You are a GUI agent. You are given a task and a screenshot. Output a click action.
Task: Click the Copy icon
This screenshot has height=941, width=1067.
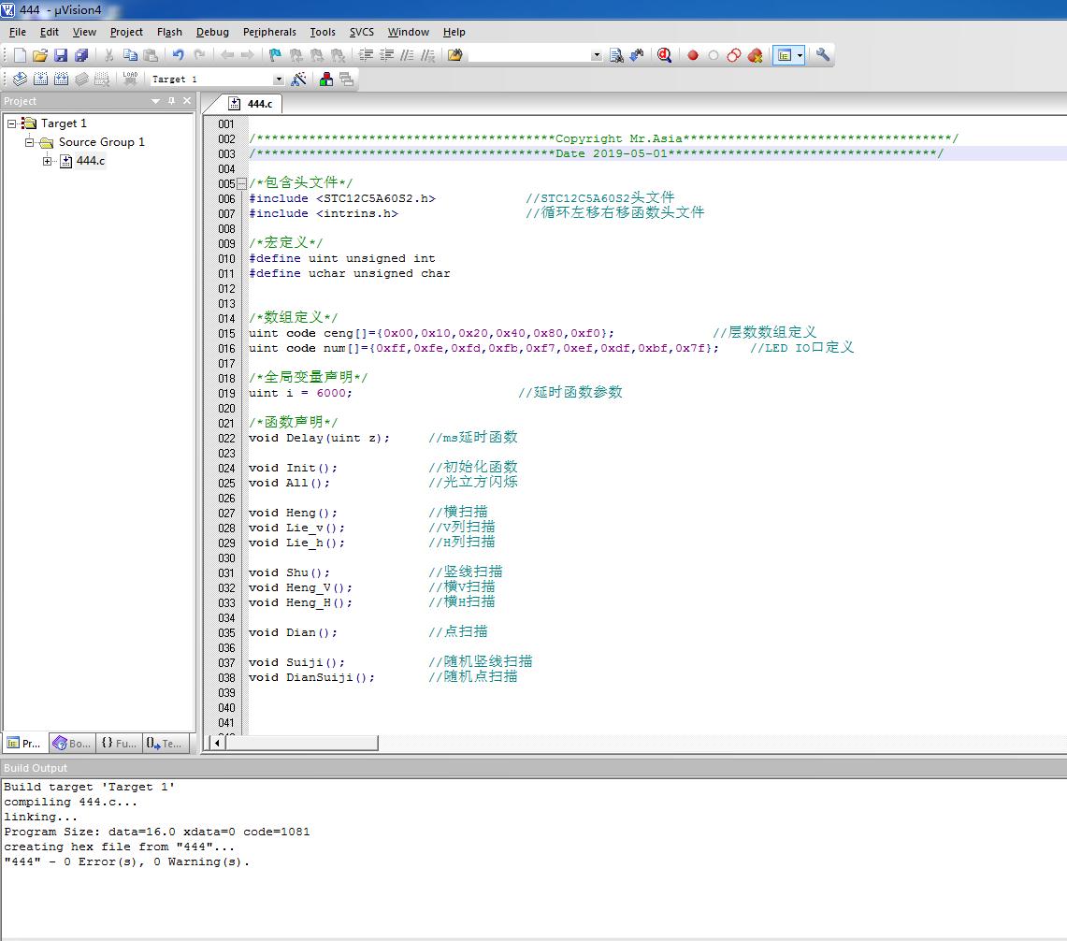click(129, 55)
